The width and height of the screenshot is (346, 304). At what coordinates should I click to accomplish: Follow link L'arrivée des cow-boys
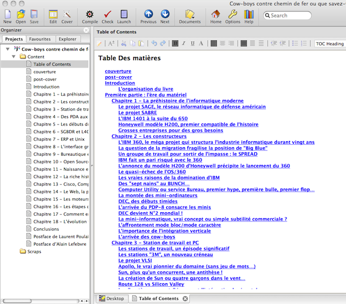tap(146, 237)
